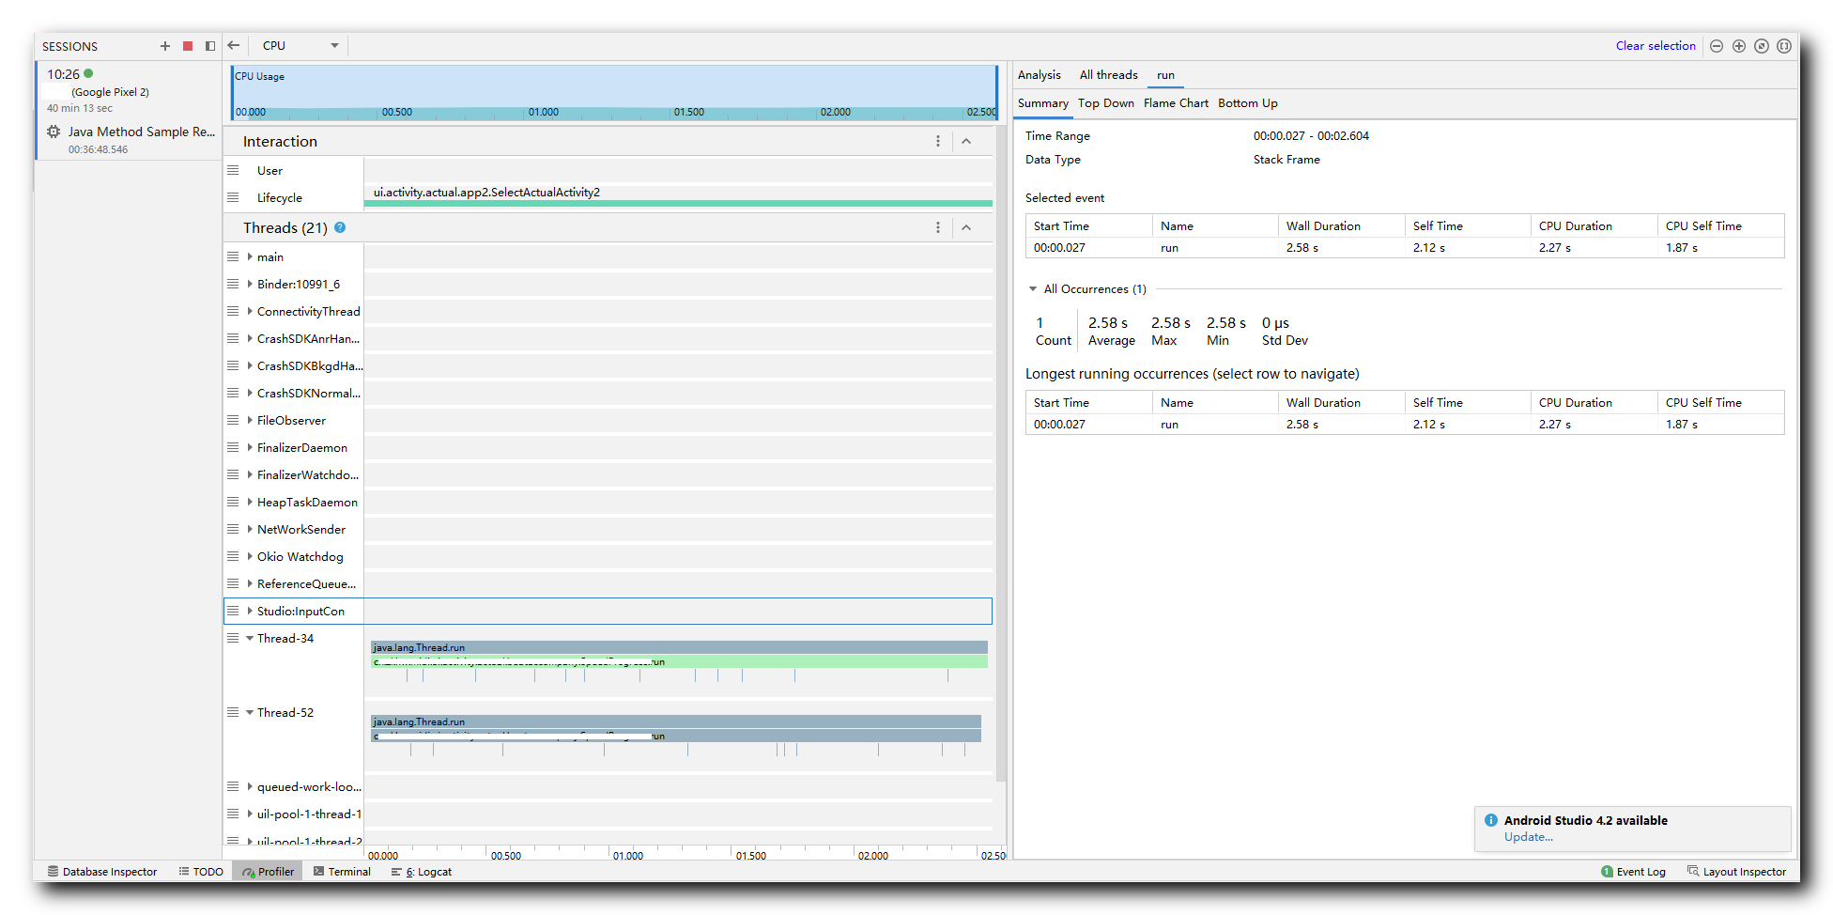Click drag handle icon beside Okio Watchdog
The image size is (1833, 915).
click(233, 556)
